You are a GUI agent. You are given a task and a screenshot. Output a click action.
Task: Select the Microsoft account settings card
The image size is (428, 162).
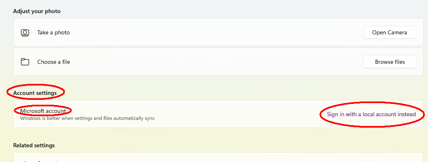218,114
